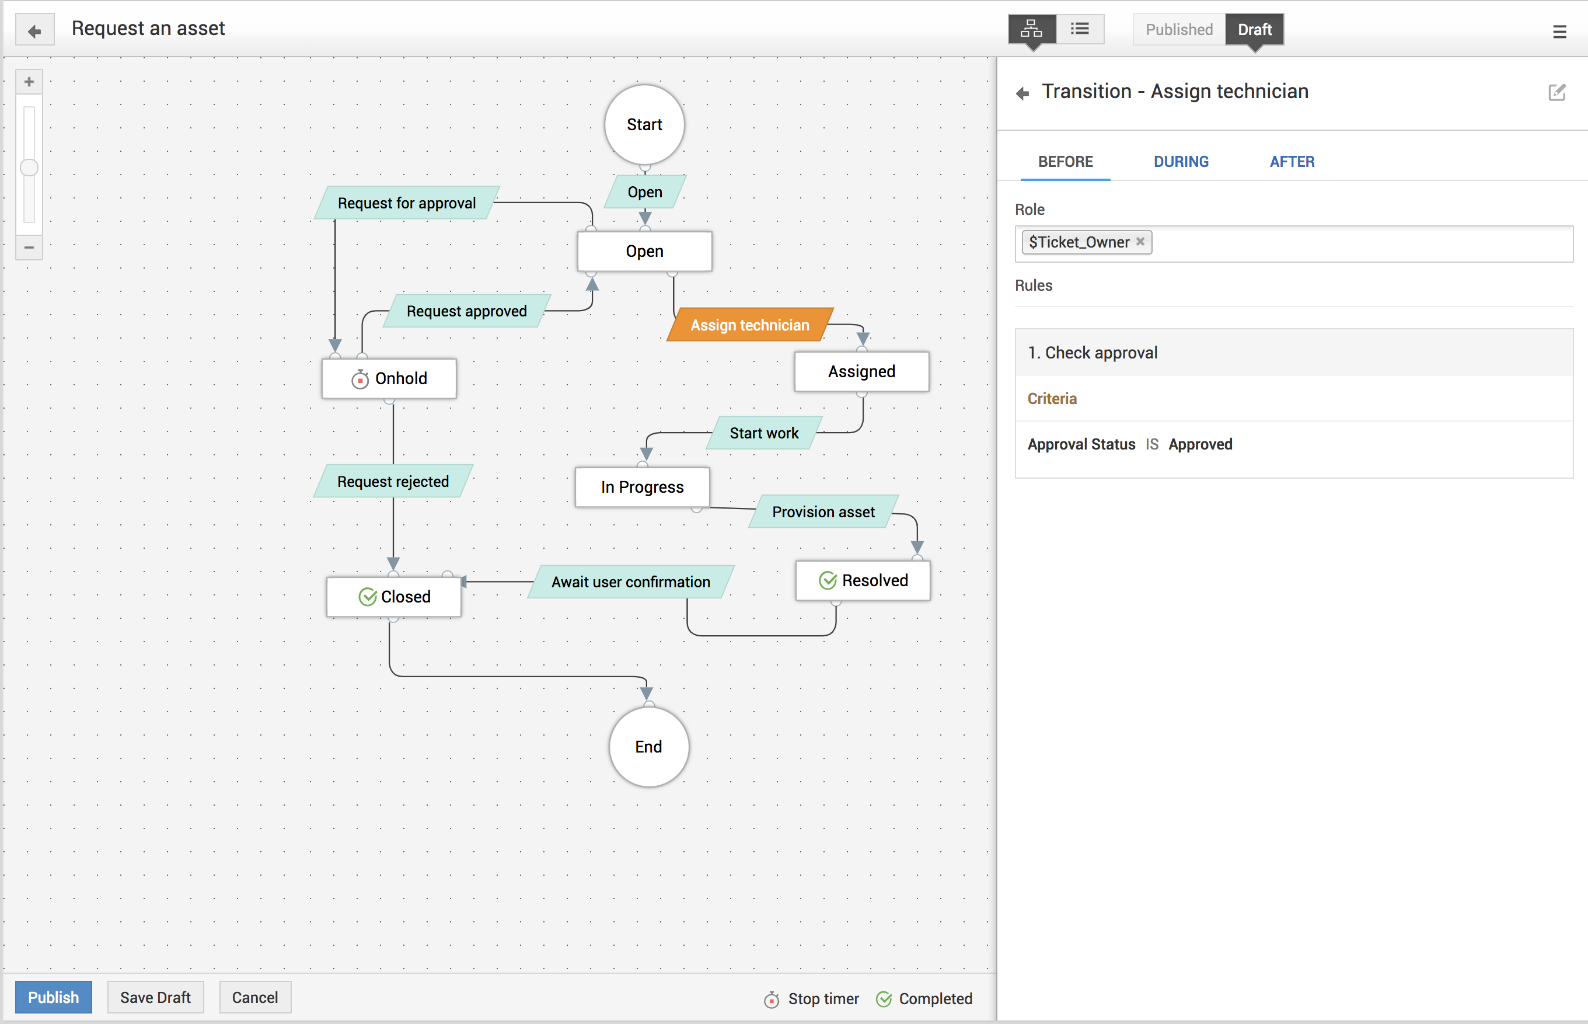
Task: Click the Save Draft button
Action: point(155,997)
